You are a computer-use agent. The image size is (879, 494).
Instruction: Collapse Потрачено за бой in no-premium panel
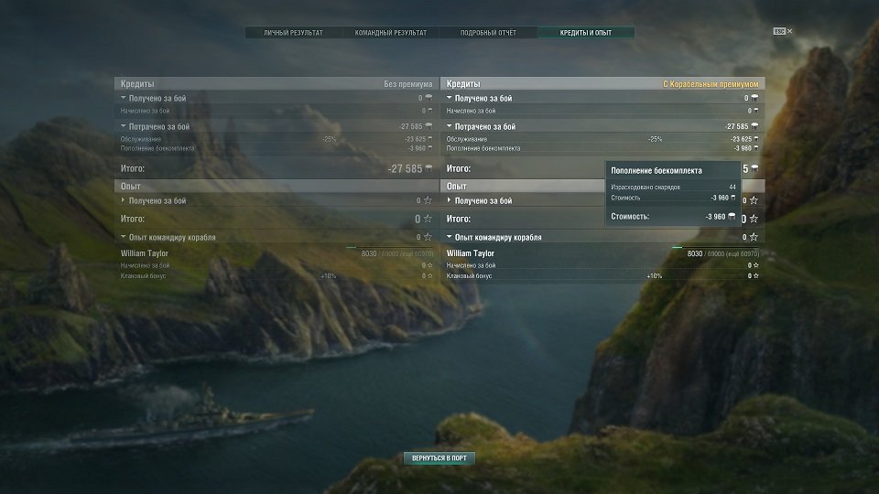tap(125, 127)
